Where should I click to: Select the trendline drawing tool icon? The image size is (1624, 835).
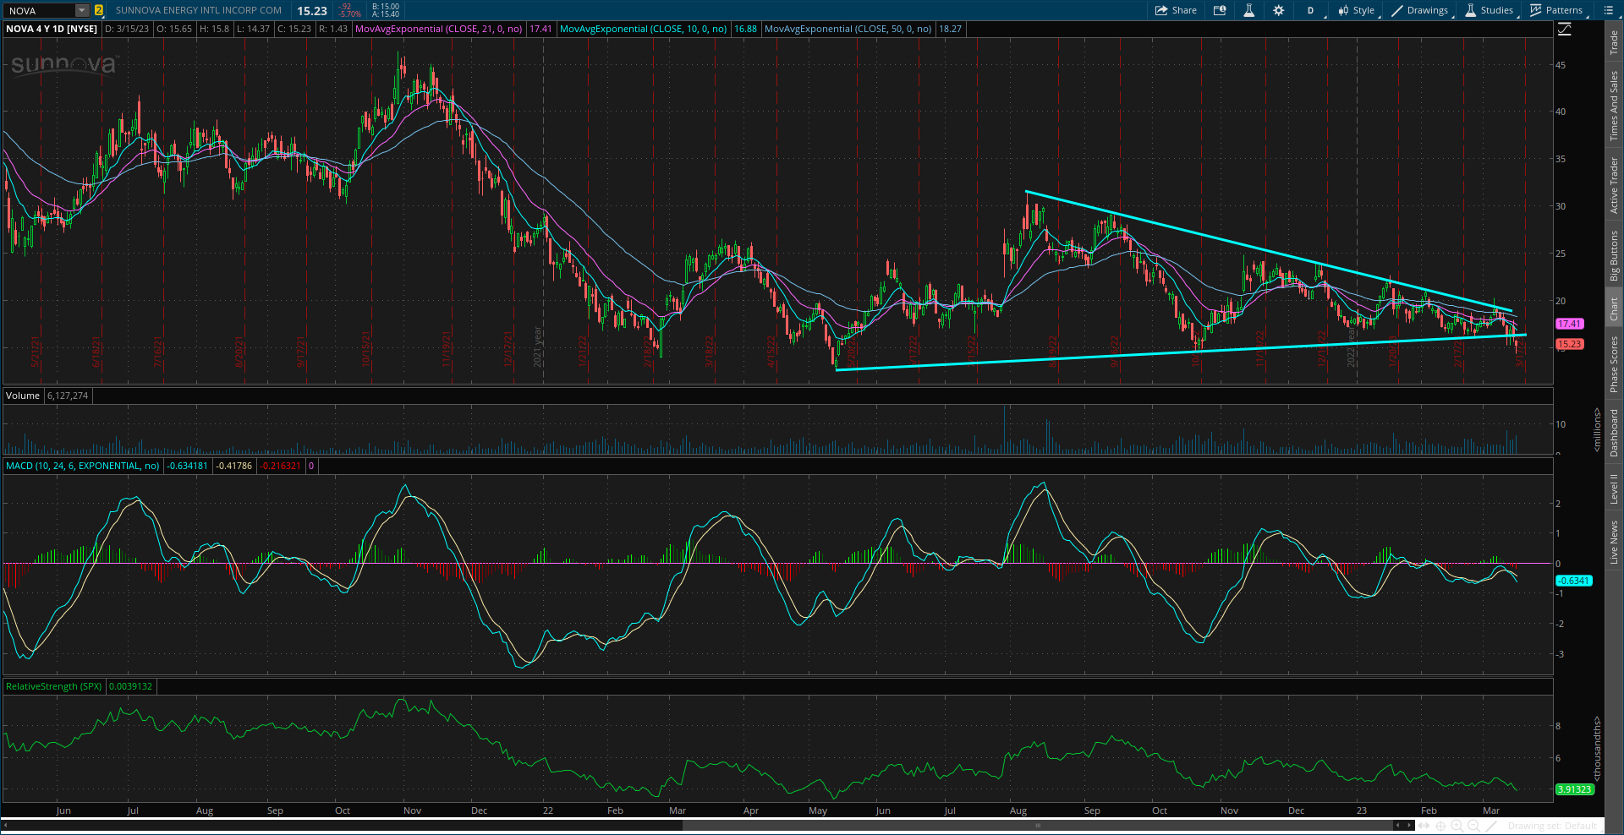click(x=1492, y=825)
